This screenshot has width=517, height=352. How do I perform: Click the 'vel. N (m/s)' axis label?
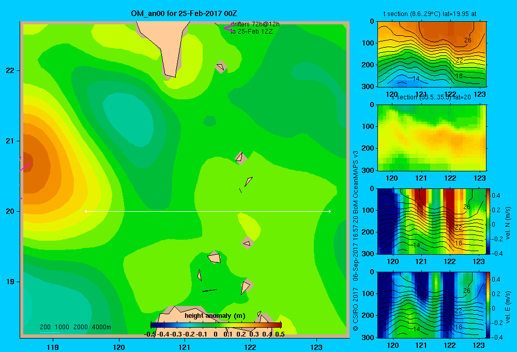tap(508, 223)
